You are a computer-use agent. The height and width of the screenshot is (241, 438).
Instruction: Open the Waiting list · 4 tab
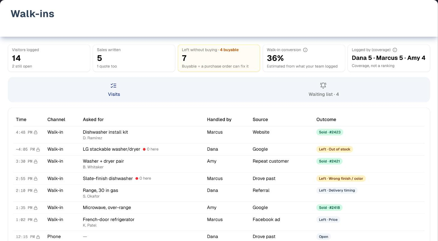324,90
